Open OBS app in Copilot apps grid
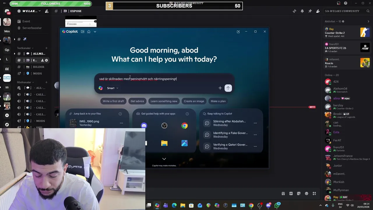 pos(164,126)
